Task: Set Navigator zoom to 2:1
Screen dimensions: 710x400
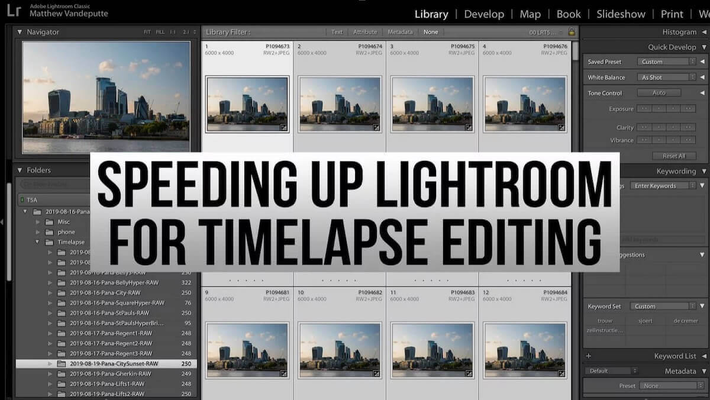Action: (x=186, y=32)
